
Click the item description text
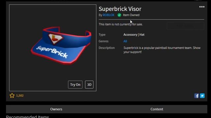(162, 50)
